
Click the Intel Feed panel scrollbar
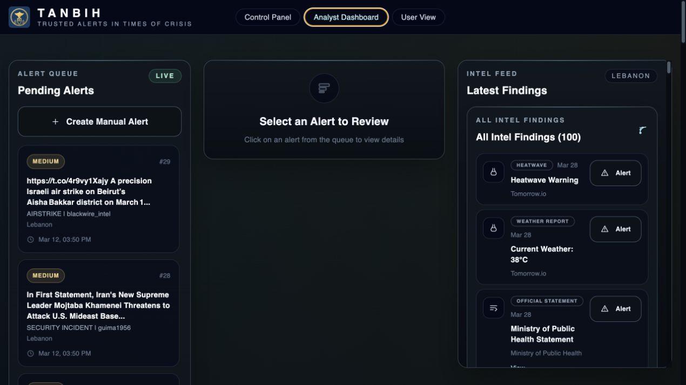click(x=669, y=68)
